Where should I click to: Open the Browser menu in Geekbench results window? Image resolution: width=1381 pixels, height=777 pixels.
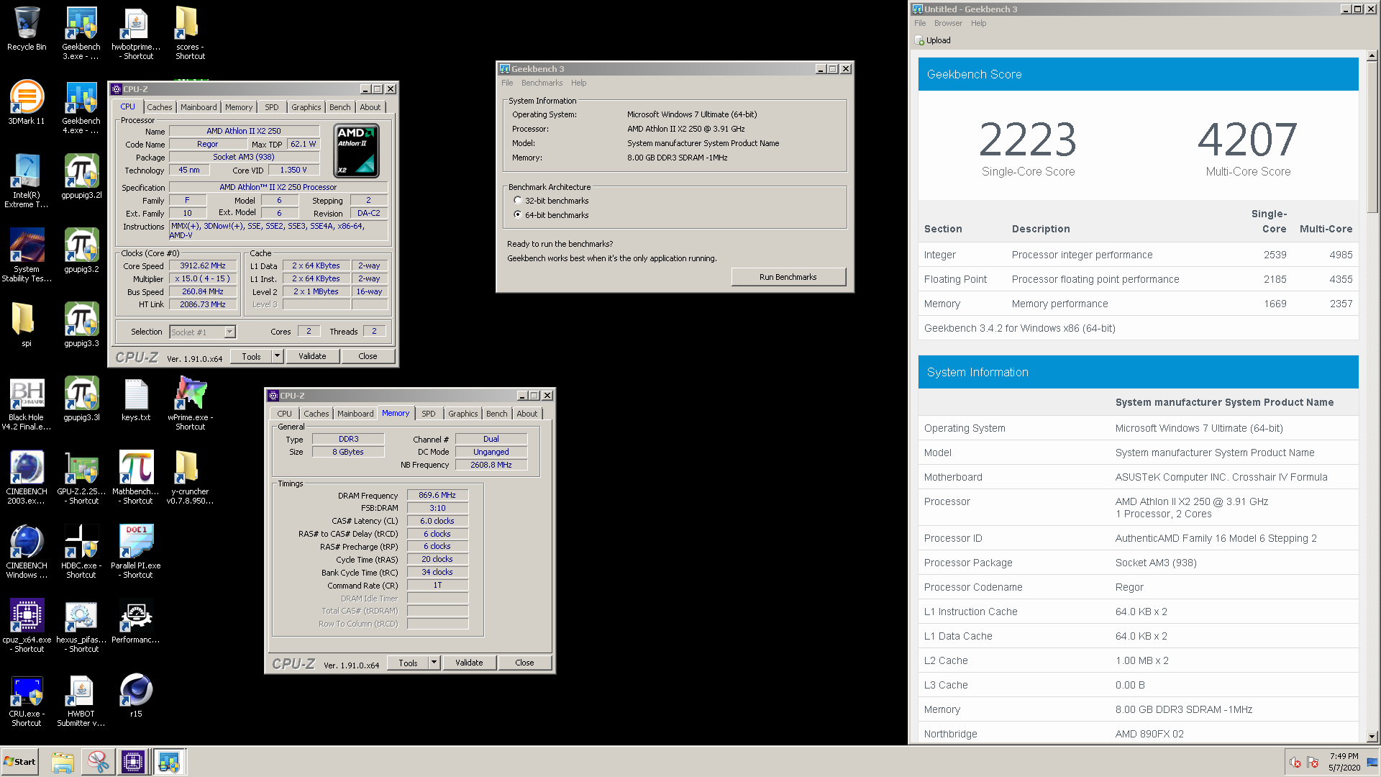click(x=948, y=23)
